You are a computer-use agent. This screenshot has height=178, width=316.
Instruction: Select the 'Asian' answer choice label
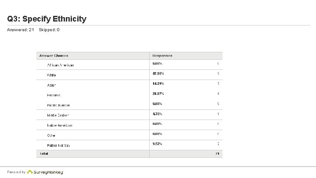click(x=52, y=85)
